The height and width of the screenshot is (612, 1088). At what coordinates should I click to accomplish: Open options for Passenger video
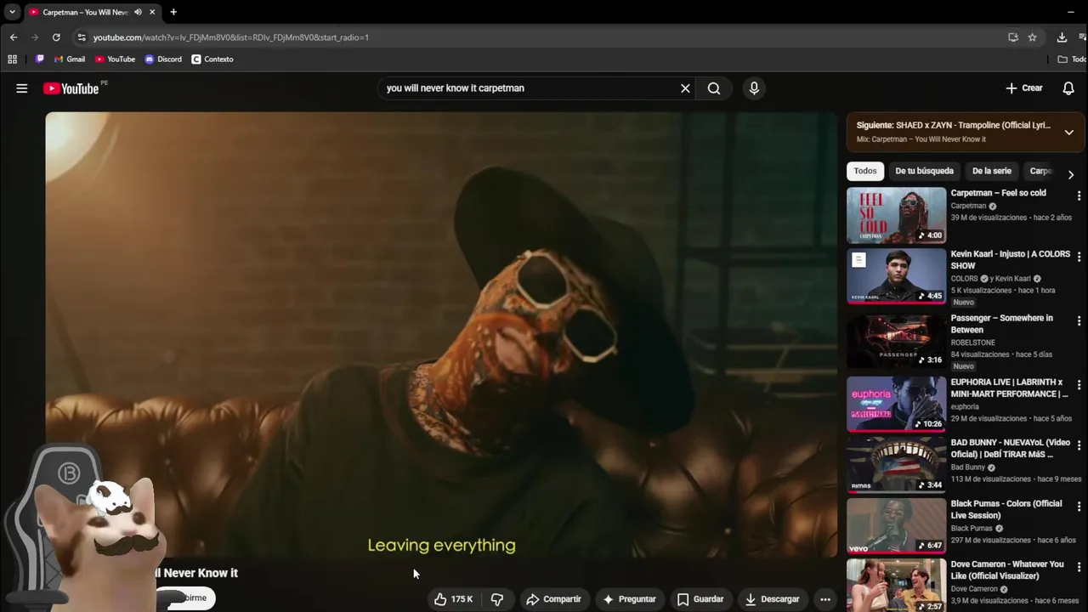coord(1079,321)
